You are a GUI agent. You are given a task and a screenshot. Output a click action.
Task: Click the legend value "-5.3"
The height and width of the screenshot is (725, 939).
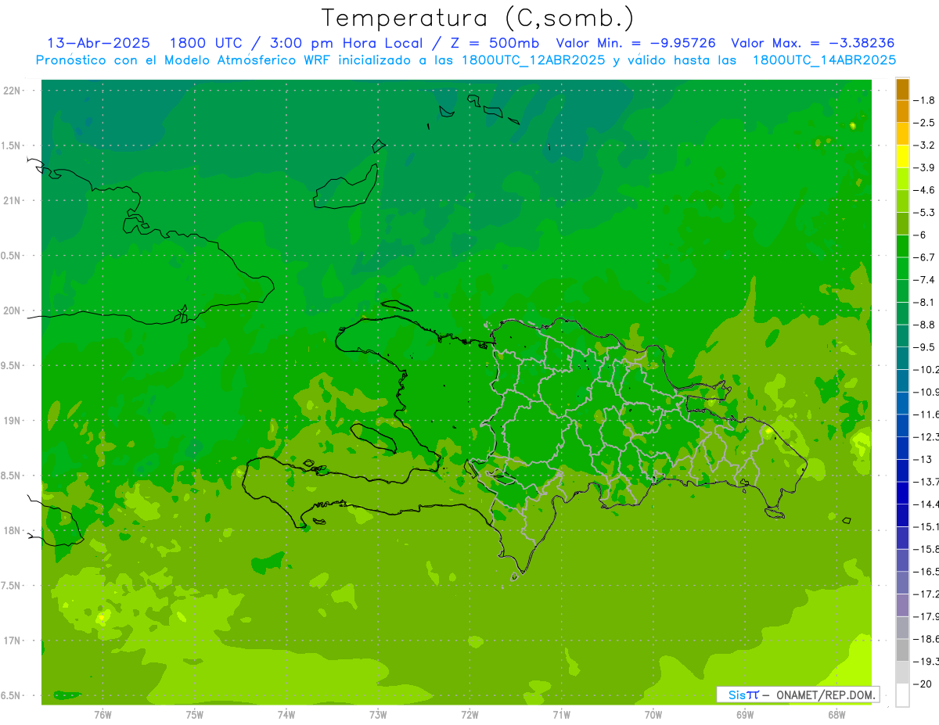[x=925, y=213]
